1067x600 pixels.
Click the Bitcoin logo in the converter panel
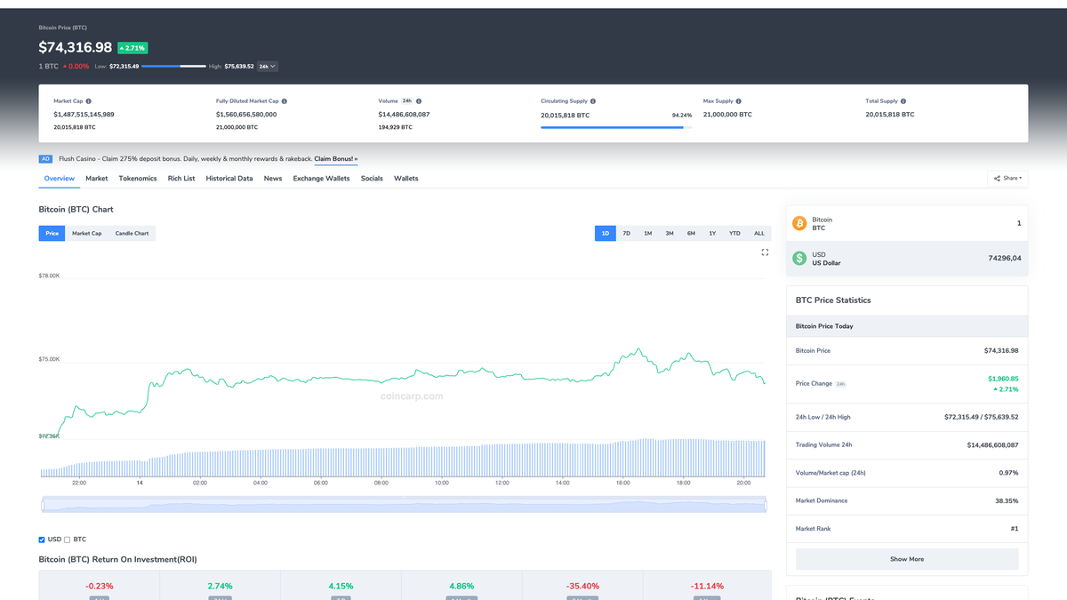799,223
